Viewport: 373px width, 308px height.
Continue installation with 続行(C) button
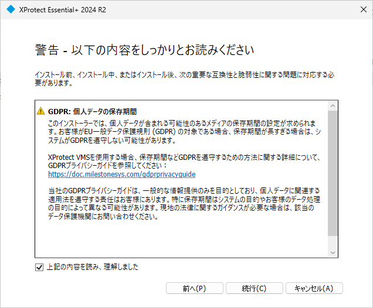(x=255, y=288)
